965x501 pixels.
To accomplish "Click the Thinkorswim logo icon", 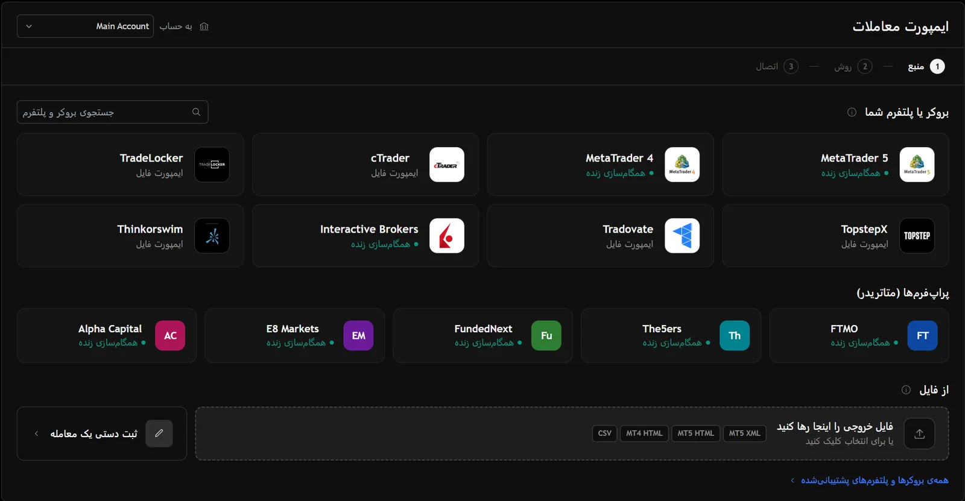I will [x=212, y=236].
